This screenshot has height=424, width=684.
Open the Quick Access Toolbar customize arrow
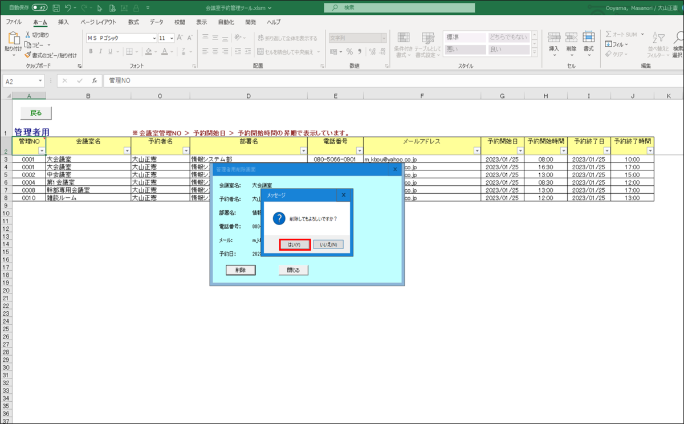tap(148, 9)
